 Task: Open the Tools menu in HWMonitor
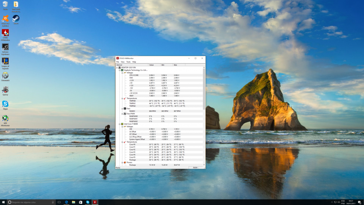click(128, 62)
